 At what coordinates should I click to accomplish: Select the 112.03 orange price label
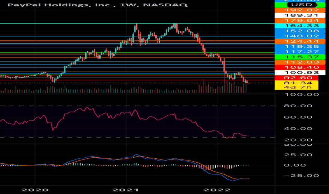(300, 62)
